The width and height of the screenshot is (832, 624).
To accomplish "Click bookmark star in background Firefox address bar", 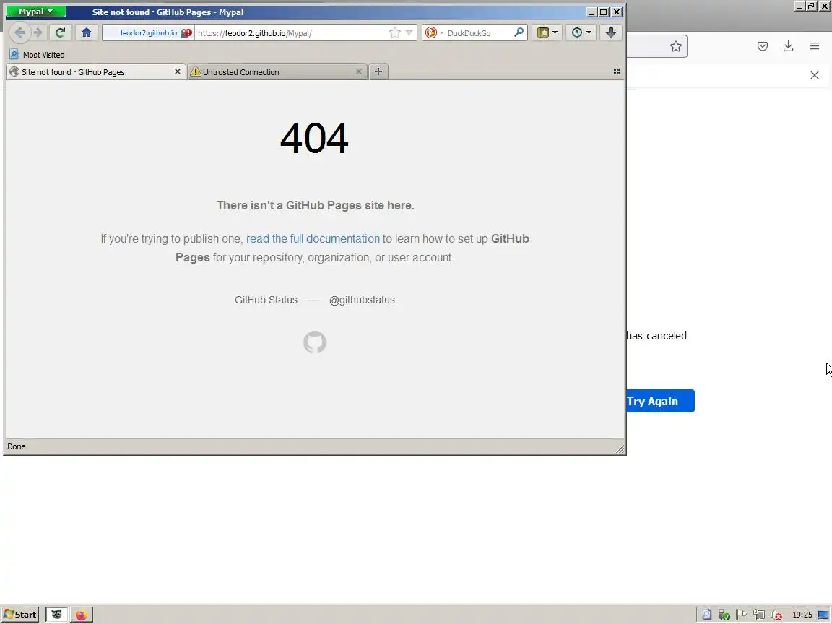I will coord(675,47).
